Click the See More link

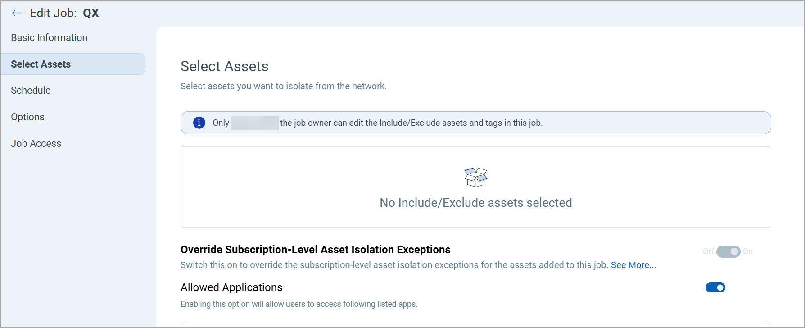(633, 265)
